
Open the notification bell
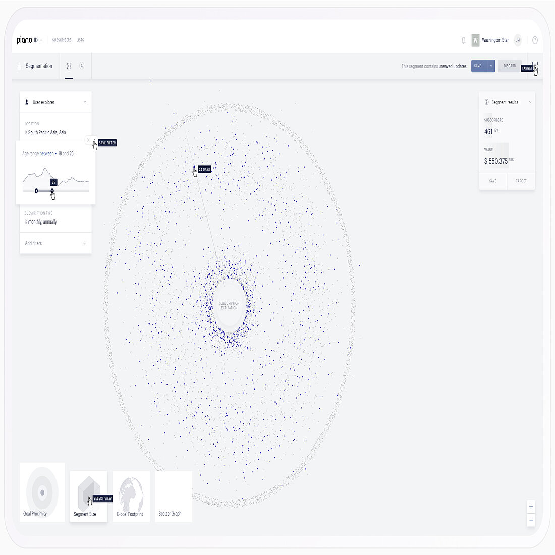[x=463, y=40]
